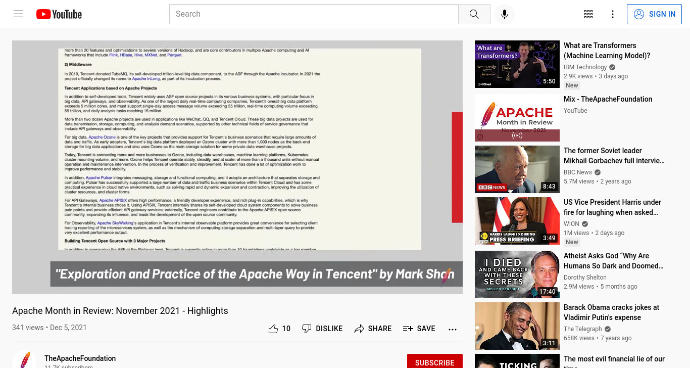Click the like count '10'
Screen dimensions: 690x368
click(x=286, y=329)
